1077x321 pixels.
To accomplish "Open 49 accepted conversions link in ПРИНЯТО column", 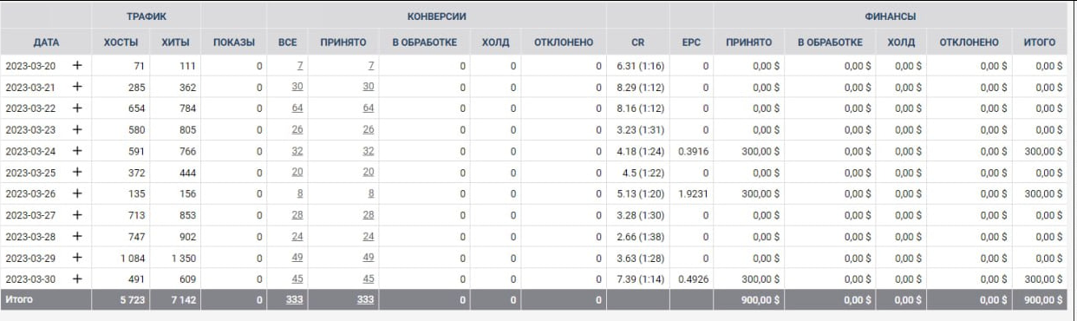I will pyautogui.click(x=369, y=258).
